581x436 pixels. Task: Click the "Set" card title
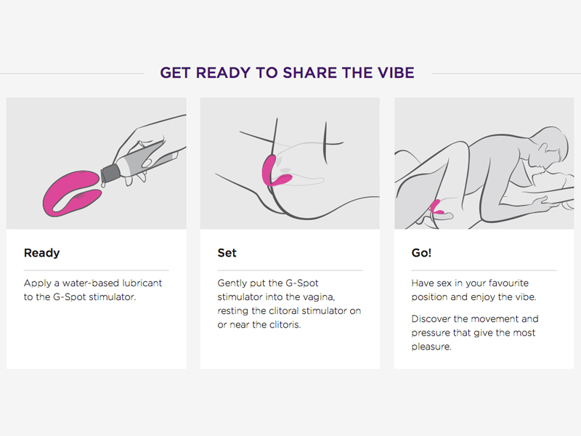[227, 253]
